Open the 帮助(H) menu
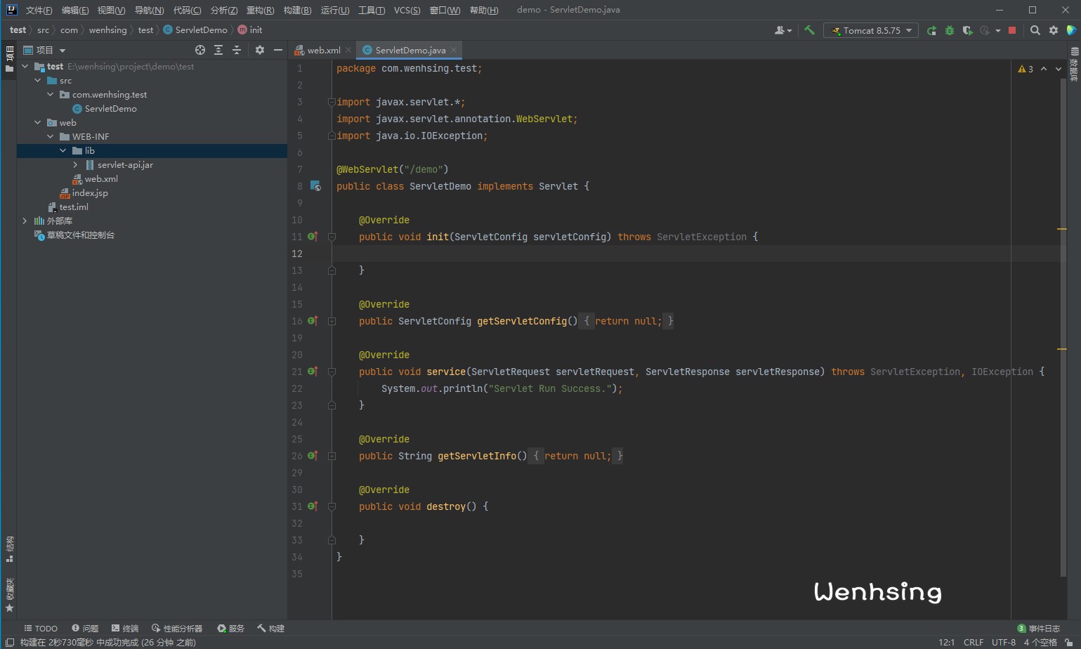The height and width of the screenshot is (649, 1081). point(484,10)
